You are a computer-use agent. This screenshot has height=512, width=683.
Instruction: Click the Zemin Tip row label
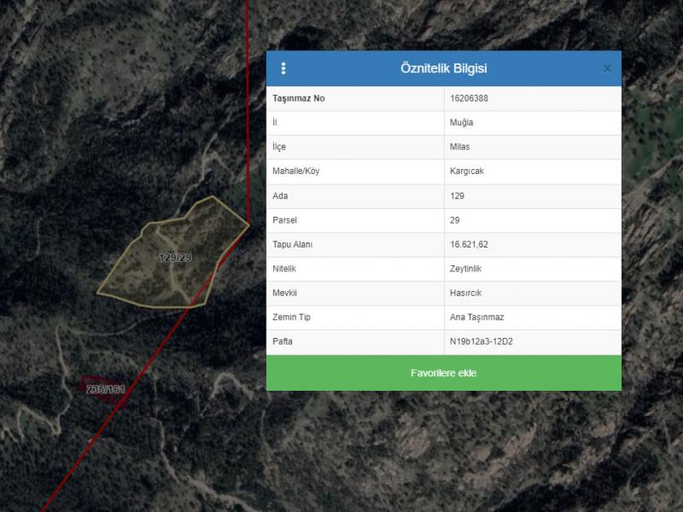291,317
